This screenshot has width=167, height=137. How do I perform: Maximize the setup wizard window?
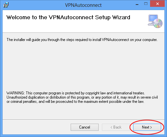(x=146, y=4)
